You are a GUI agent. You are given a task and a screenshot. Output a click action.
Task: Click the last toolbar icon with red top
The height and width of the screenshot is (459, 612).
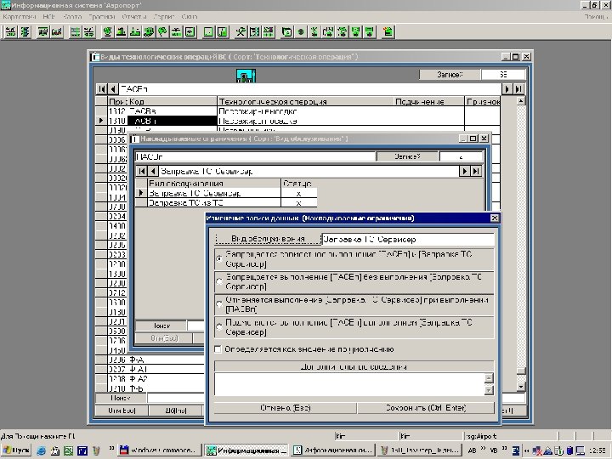(x=388, y=31)
